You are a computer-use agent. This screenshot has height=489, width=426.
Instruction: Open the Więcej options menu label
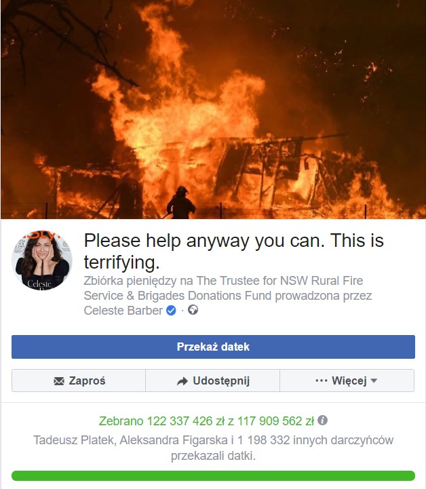349,380
